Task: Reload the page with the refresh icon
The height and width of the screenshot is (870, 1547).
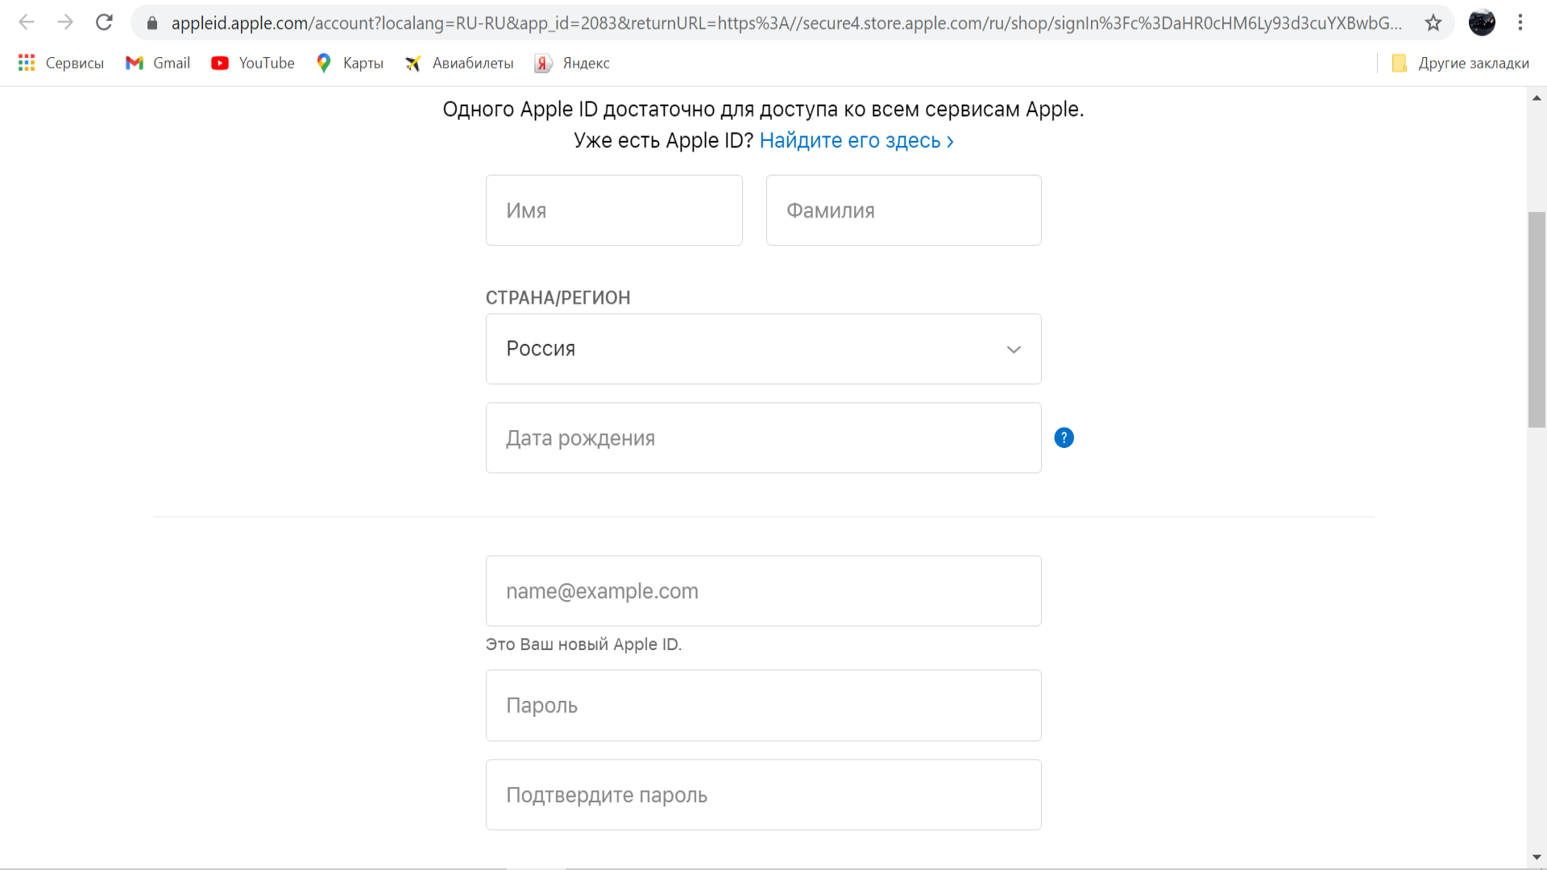Action: tap(104, 23)
